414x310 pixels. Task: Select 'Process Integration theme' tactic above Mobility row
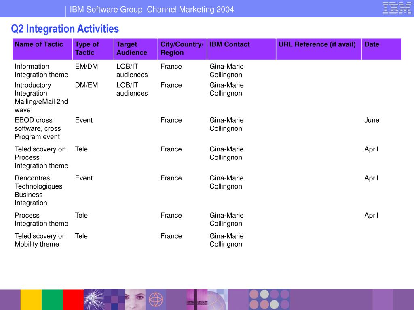42,220
